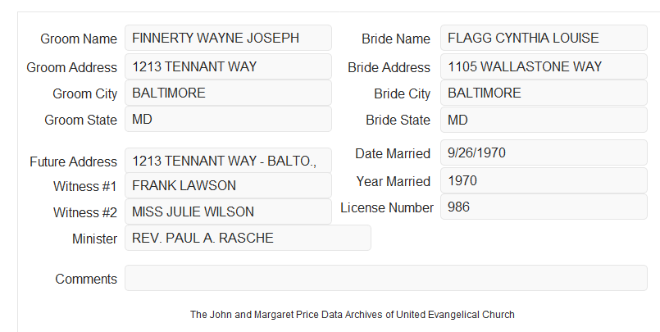Focus the Minister field

(248, 238)
